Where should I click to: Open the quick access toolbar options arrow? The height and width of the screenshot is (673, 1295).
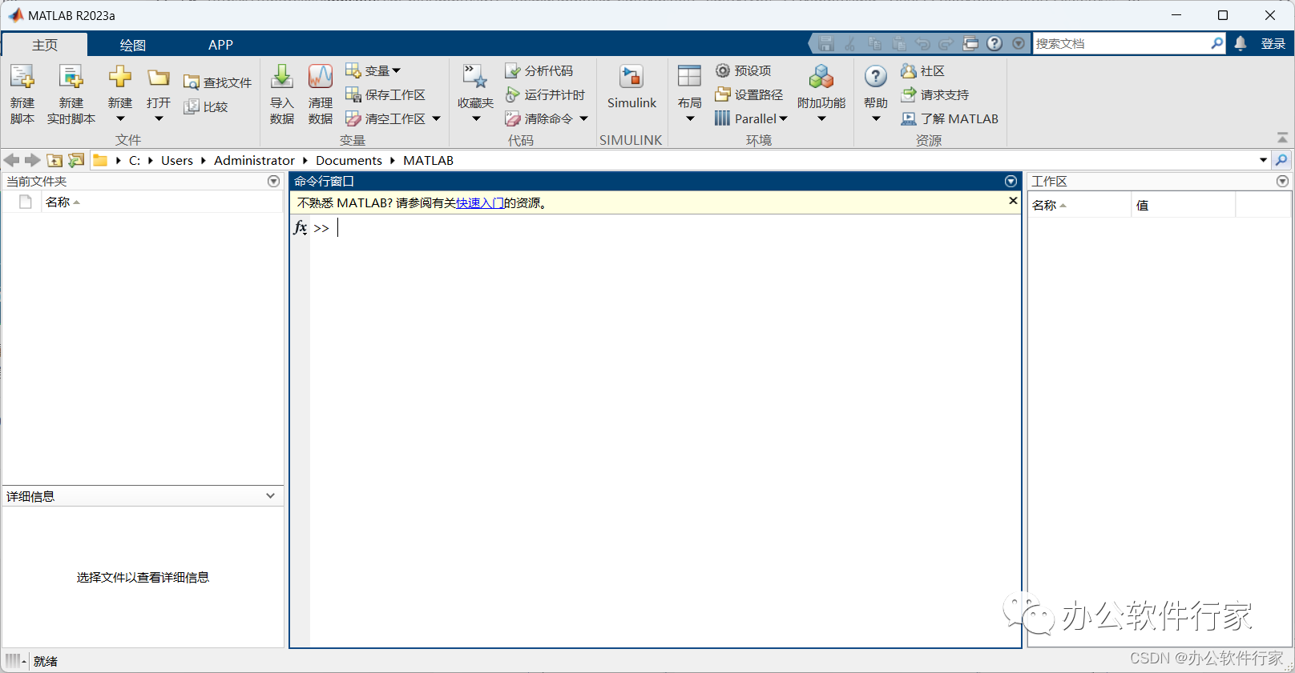(x=1019, y=43)
